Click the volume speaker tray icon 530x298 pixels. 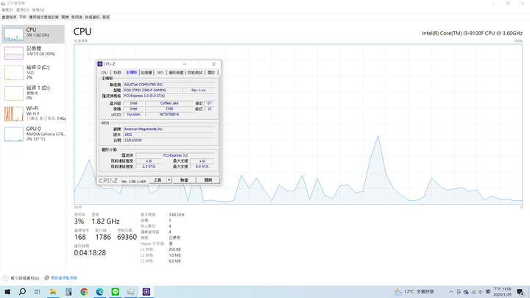coord(480,292)
